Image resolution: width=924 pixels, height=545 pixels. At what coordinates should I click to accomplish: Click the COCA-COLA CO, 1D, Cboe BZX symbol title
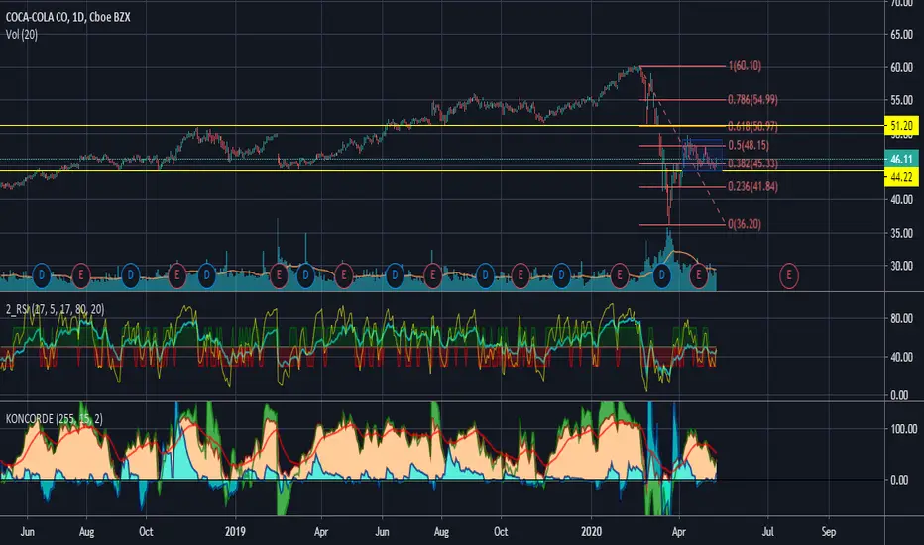coord(67,17)
